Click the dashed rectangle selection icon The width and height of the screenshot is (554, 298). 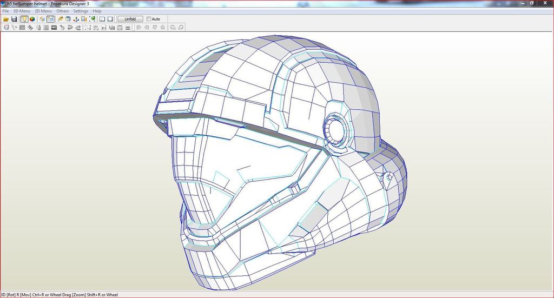click(x=88, y=27)
